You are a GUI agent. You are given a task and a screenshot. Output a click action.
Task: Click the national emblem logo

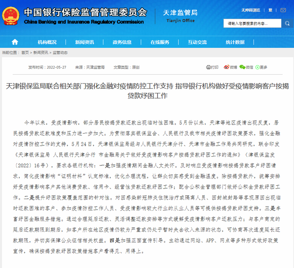10,16
